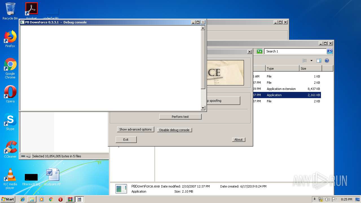The height and width of the screenshot is (203, 361).
Task: Click the drive icon in the archive status bar
Action: (23, 156)
